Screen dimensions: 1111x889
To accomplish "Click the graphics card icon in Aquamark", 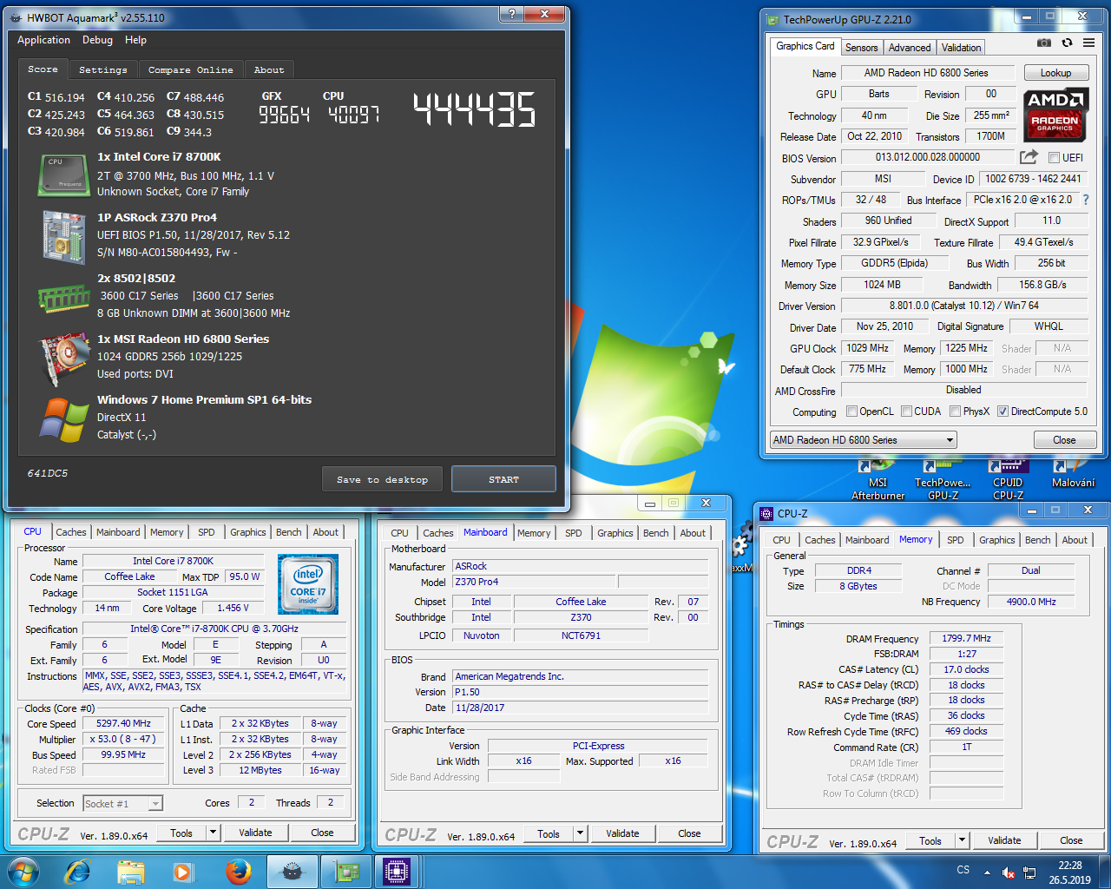I will tap(64, 358).
